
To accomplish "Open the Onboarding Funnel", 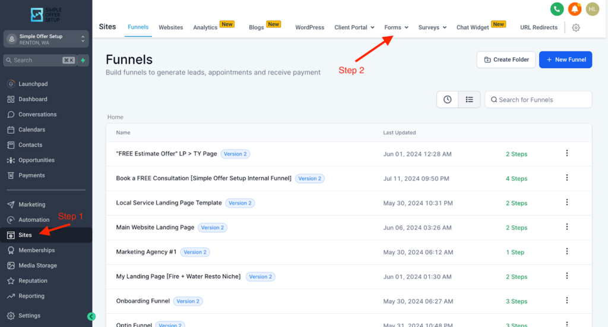I will 142,301.
